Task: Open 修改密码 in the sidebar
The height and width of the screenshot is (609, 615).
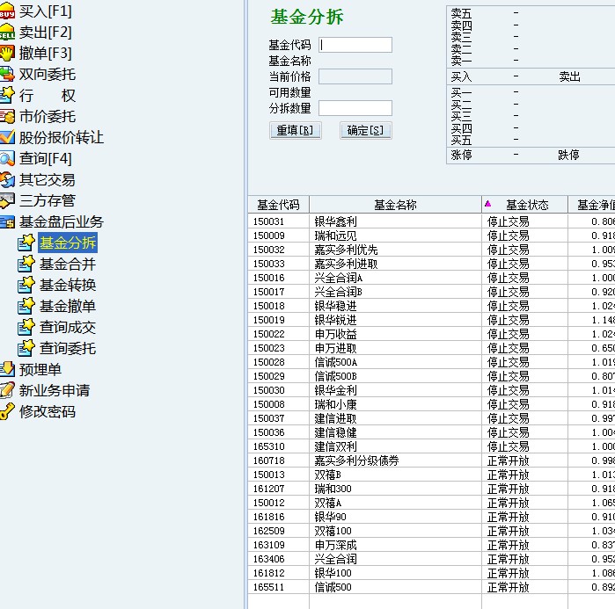Action: click(48, 411)
